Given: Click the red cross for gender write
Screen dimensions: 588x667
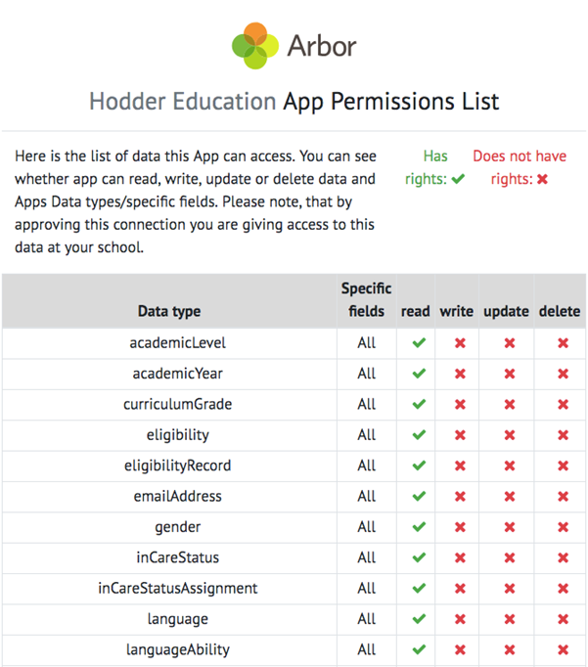Looking at the screenshot, I should coord(459,527).
